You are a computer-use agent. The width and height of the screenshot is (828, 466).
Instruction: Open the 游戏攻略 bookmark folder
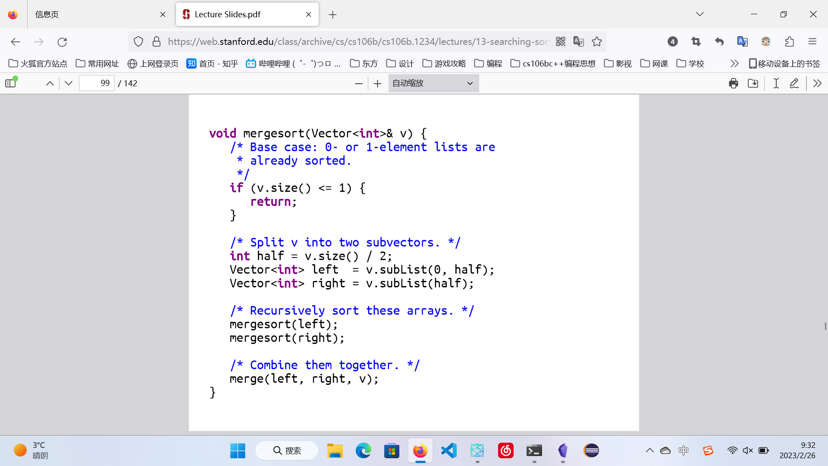click(444, 63)
